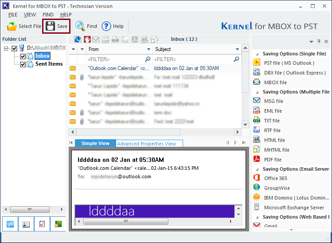The width and height of the screenshot is (332, 243).
Task: Choose EML file saving option
Action: pyautogui.click(x=273, y=111)
